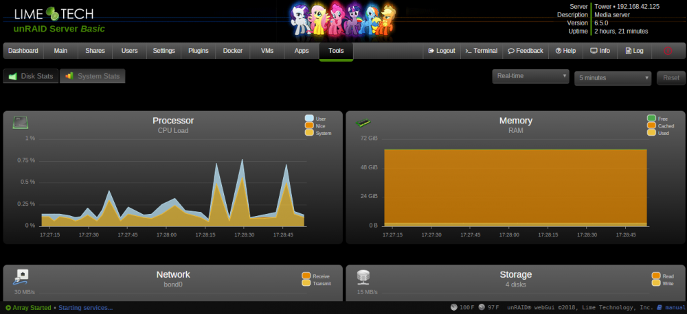Select the Tools menu item

(x=336, y=51)
